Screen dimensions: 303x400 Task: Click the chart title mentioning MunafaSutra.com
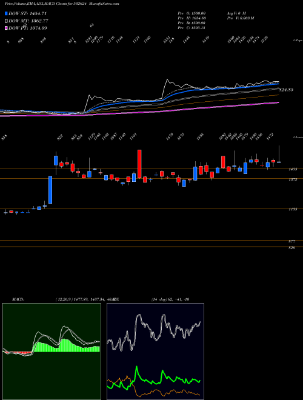[62, 4]
